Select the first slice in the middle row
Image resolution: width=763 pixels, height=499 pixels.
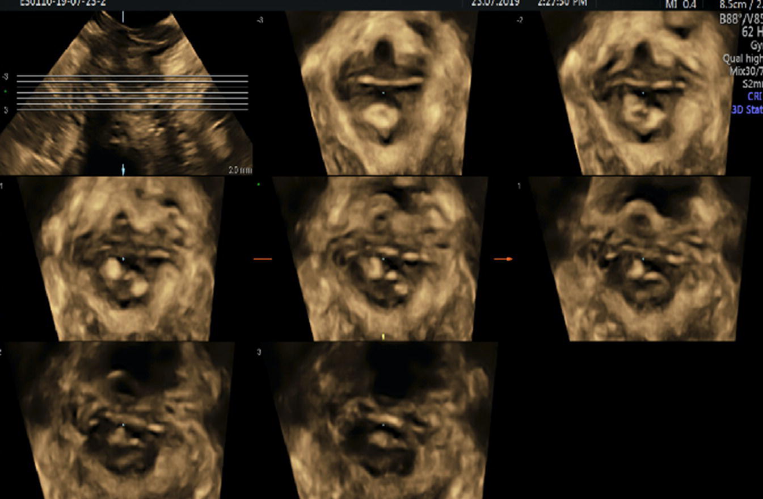(122, 258)
